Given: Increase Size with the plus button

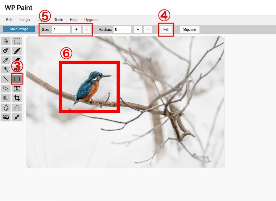Looking at the screenshot, I should [x=76, y=29].
